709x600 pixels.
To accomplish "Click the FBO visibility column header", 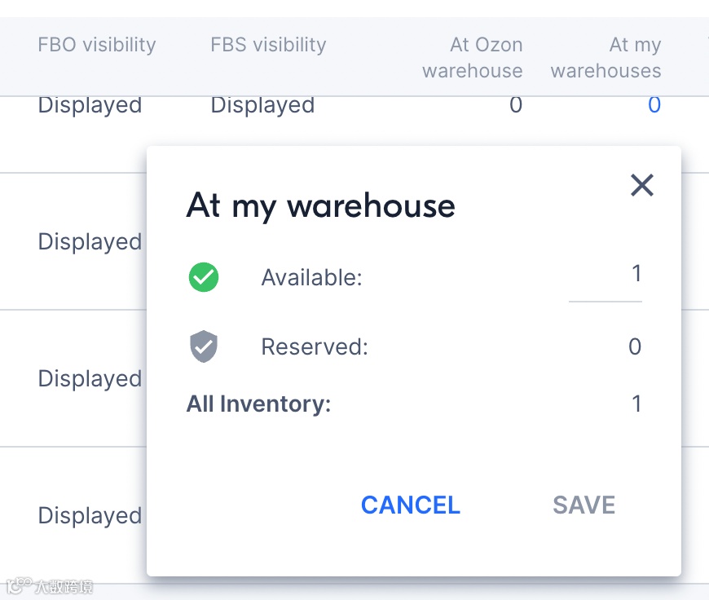I will click(x=96, y=45).
